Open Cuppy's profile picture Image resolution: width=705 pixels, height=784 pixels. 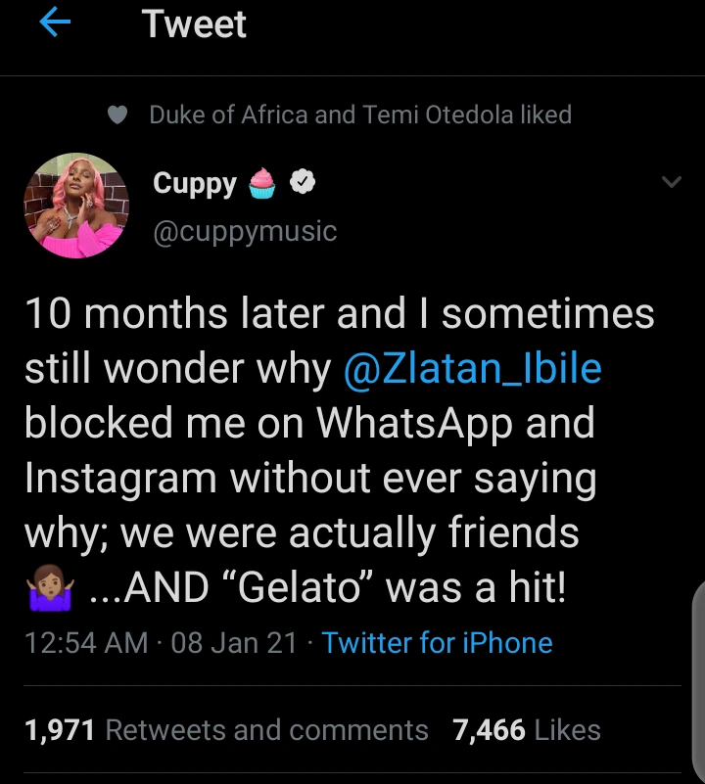pos(75,207)
